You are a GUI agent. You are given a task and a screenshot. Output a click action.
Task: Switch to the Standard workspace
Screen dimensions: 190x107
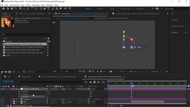[140, 9]
